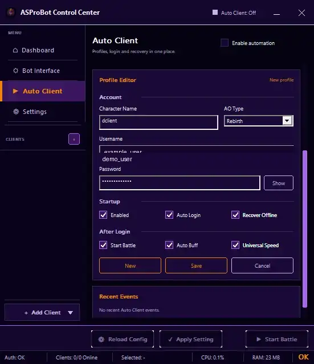
Task: Toggle the Enable automation checkbox
Action: (225, 43)
